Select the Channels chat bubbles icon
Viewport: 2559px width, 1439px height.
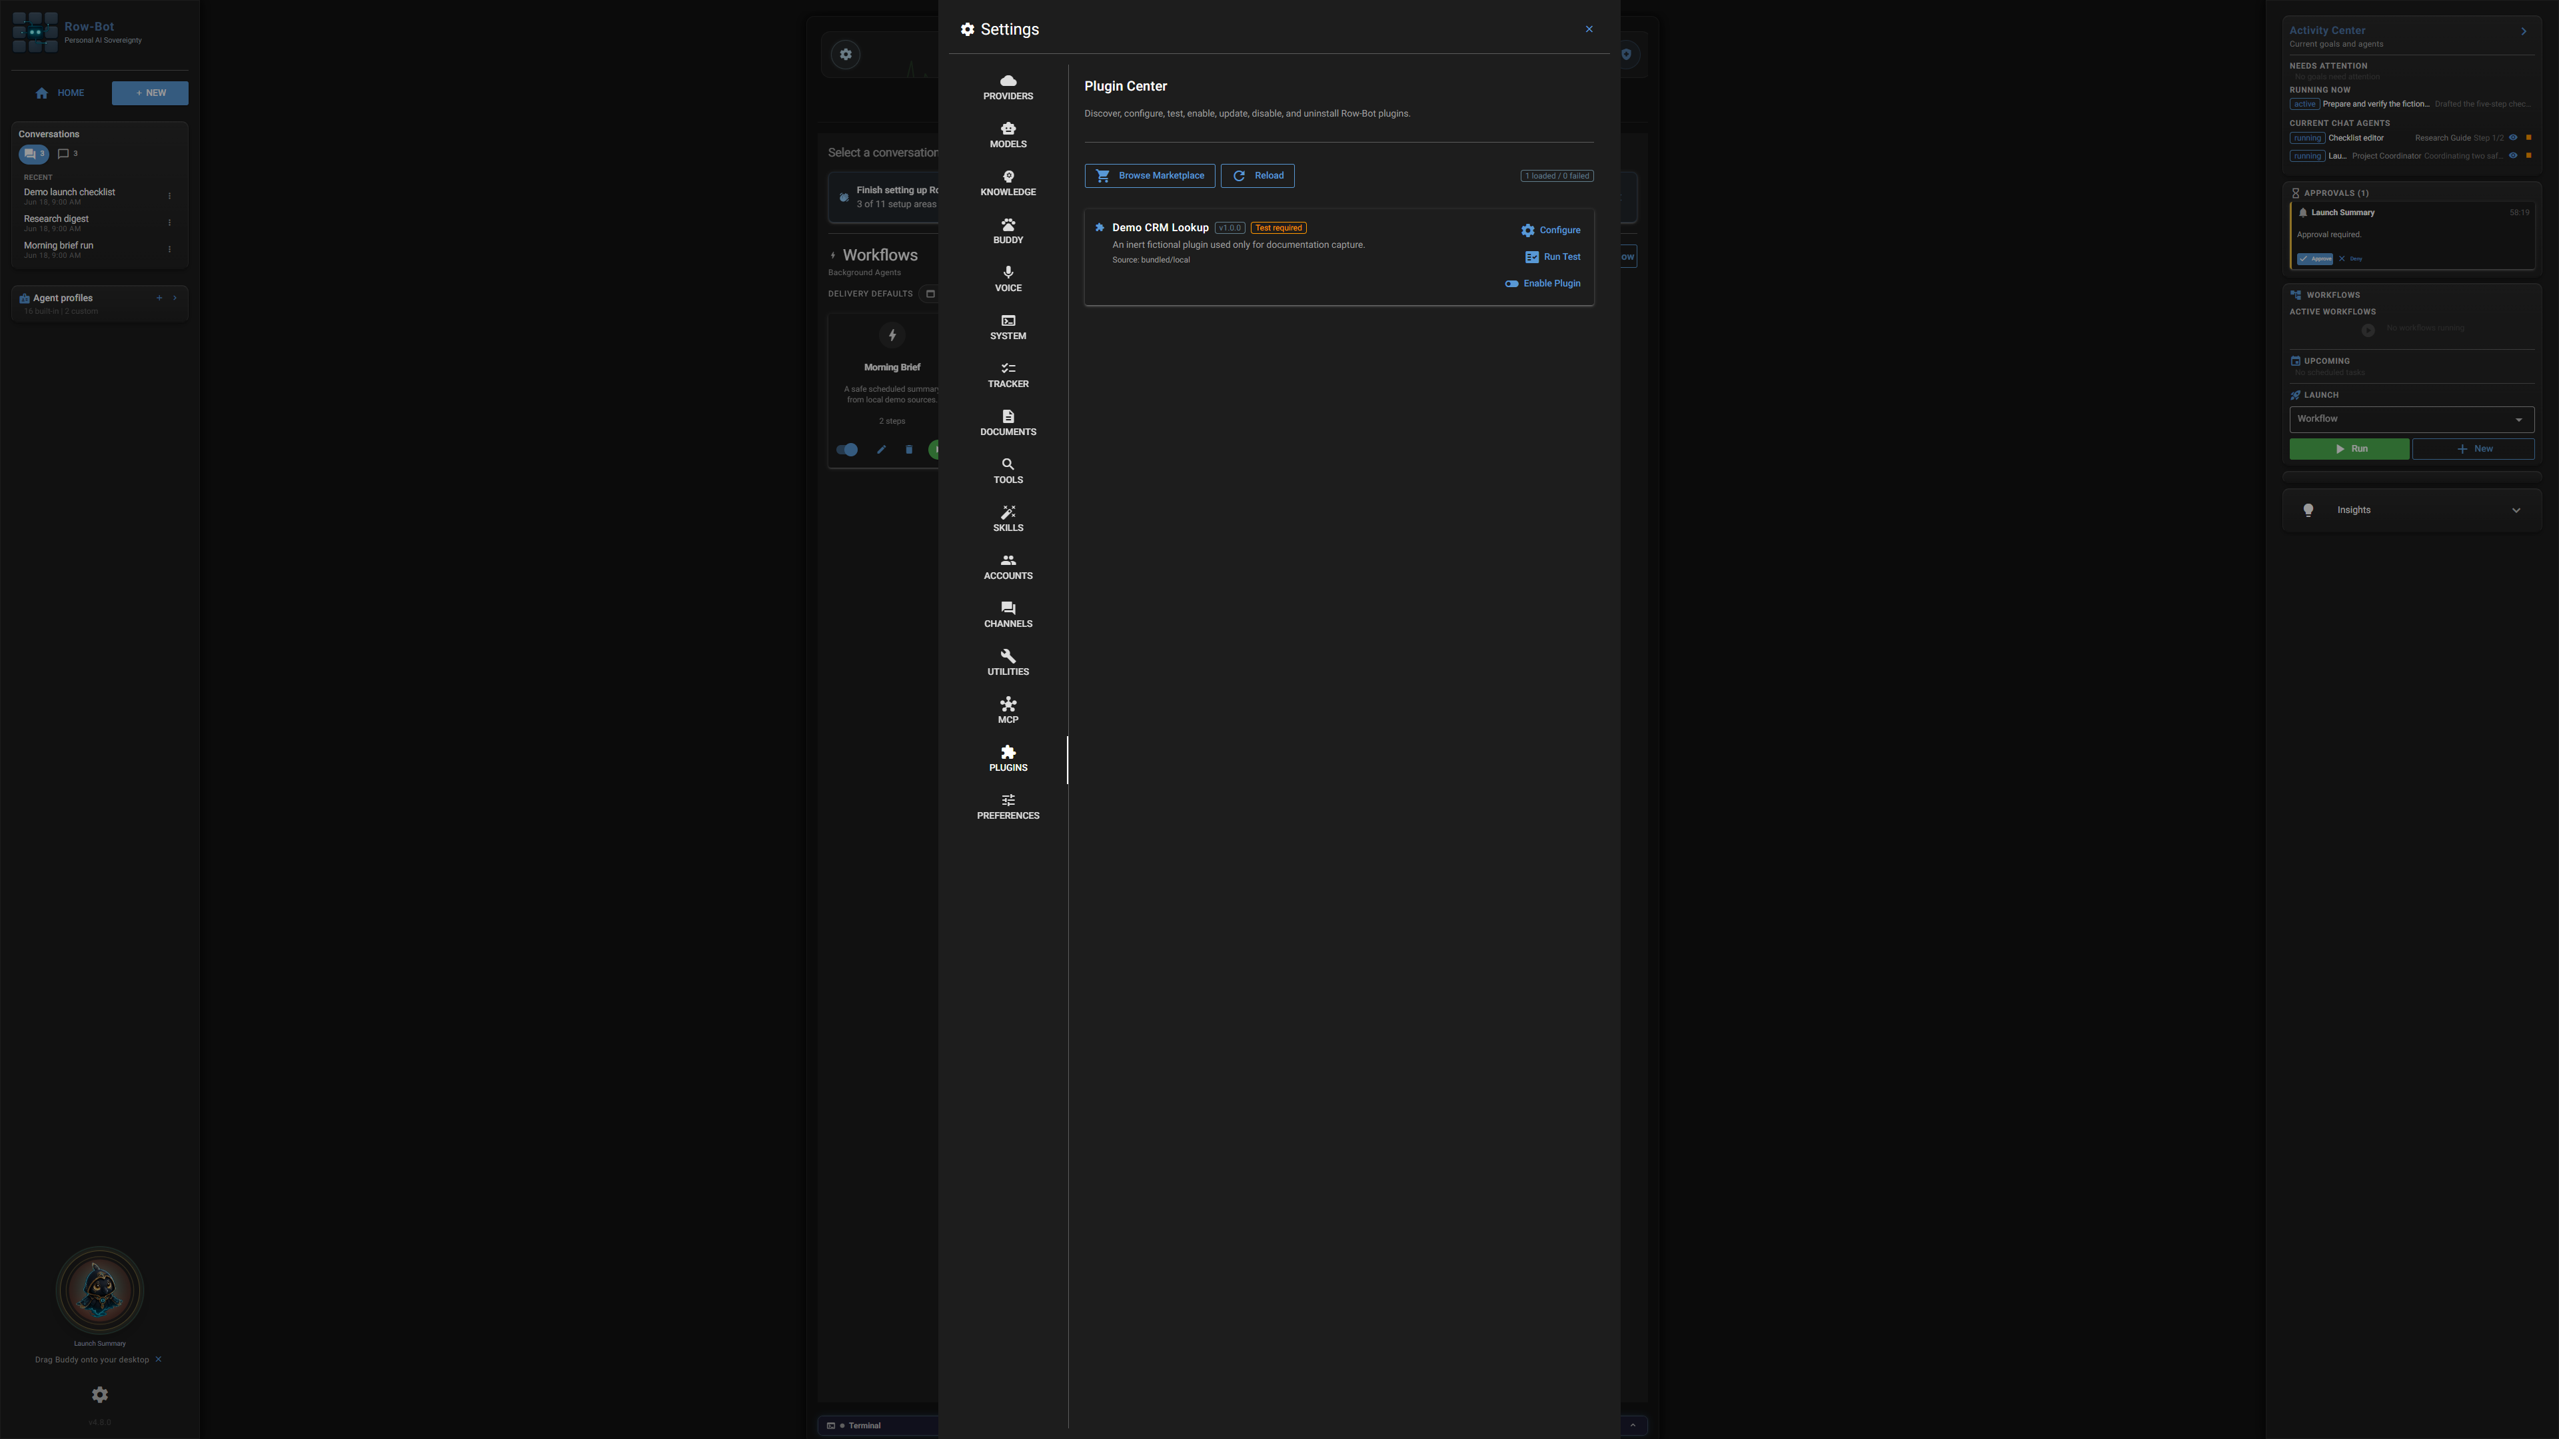click(1008, 608)
